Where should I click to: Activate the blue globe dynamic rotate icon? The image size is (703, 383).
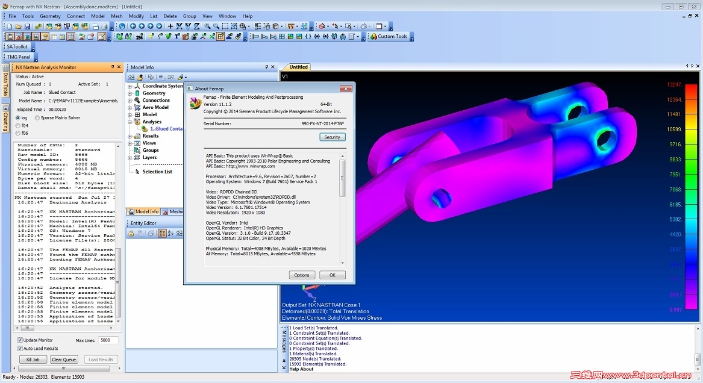[x=122, y=26]
